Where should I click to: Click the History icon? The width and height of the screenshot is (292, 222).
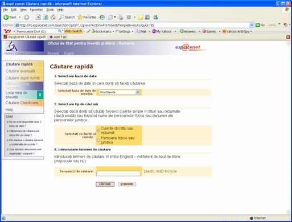102,17
